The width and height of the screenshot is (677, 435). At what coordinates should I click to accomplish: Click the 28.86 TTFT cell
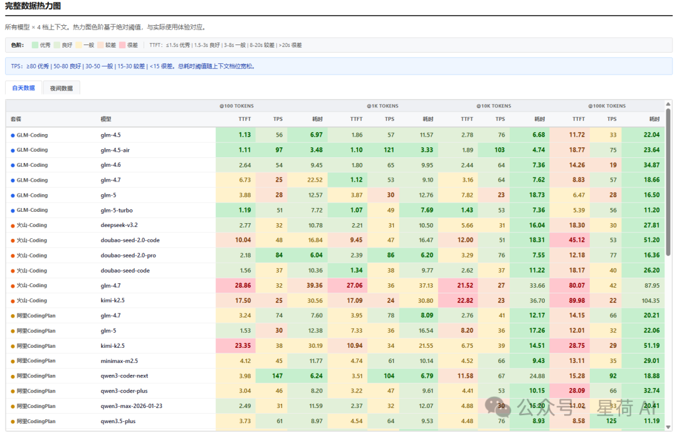tap(236, 286)
